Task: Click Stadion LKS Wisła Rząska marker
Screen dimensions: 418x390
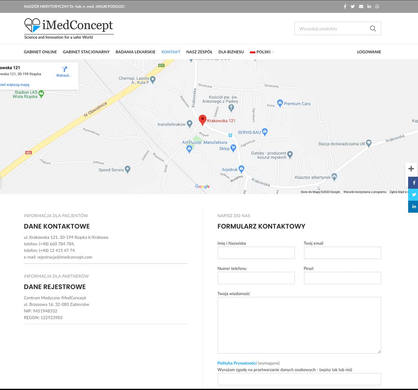Action: (41, 94)
